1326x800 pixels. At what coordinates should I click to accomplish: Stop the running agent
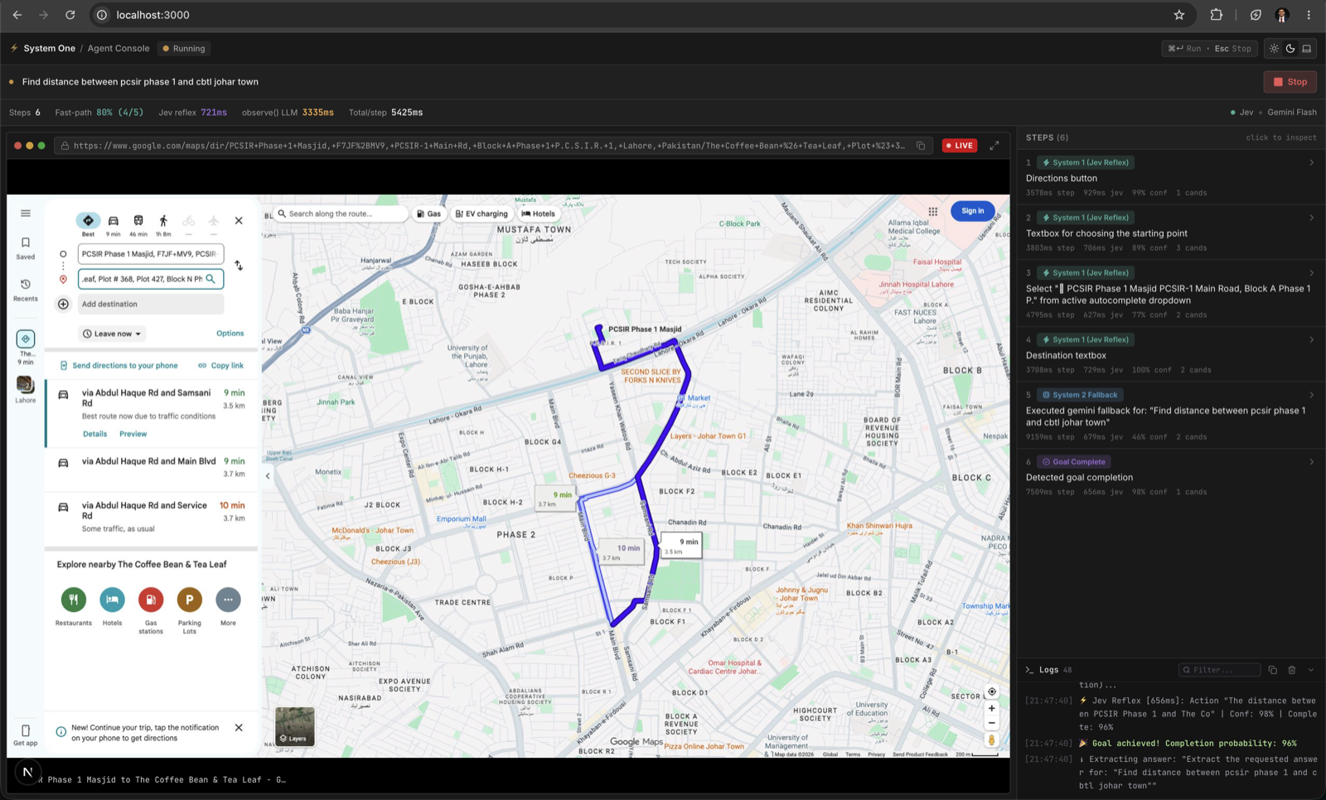pyautogui.click(x=1290, y=82)
